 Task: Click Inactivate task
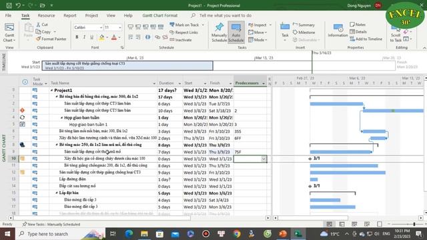181,40
